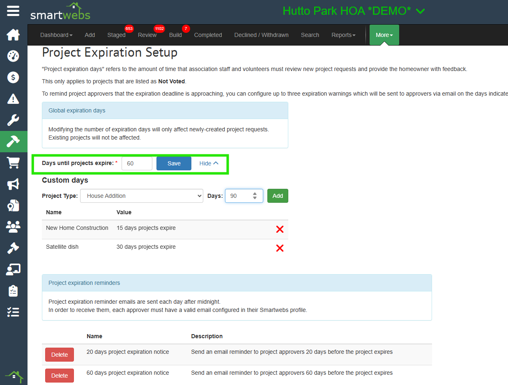Save the days until projects expire

(x=174, y=163)
